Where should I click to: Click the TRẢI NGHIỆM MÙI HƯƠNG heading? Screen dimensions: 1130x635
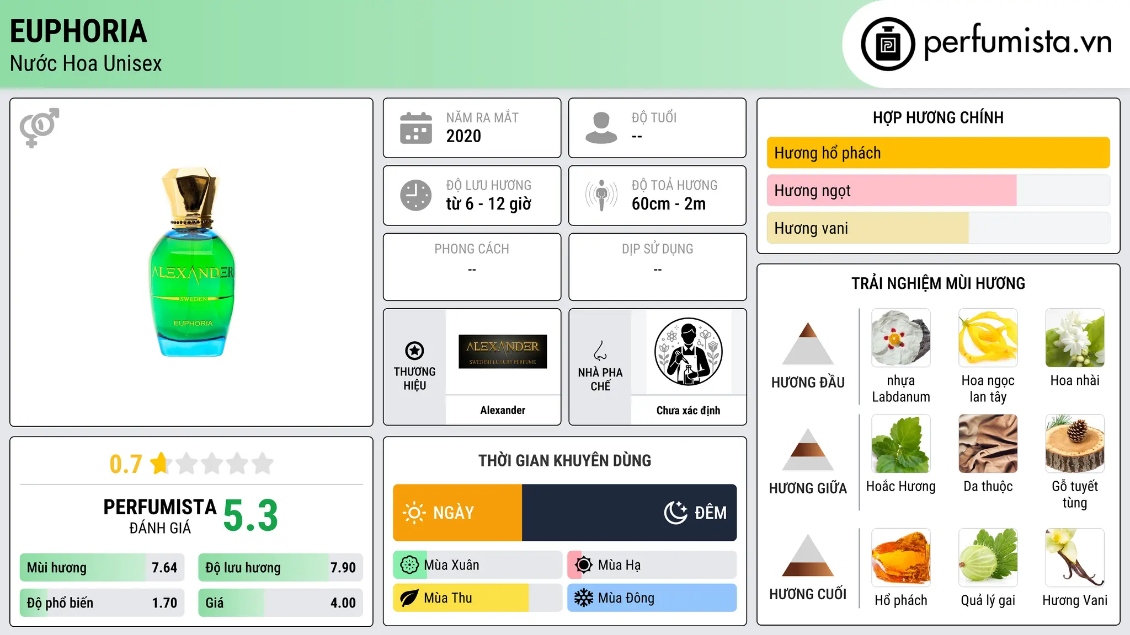[938, 283]
